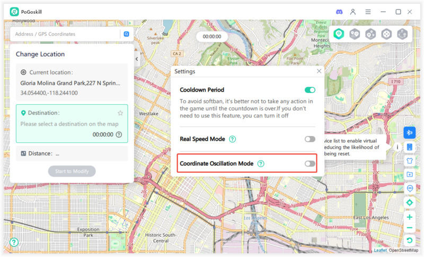
Task: Select the joystick mode icon
Action: (x=386, y=34)
